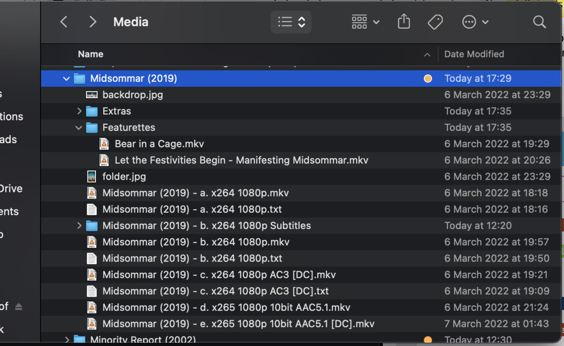The image size is (564, 346).
Task: Open the folder.jpg image thumbnail
Action: pos(92,176)
